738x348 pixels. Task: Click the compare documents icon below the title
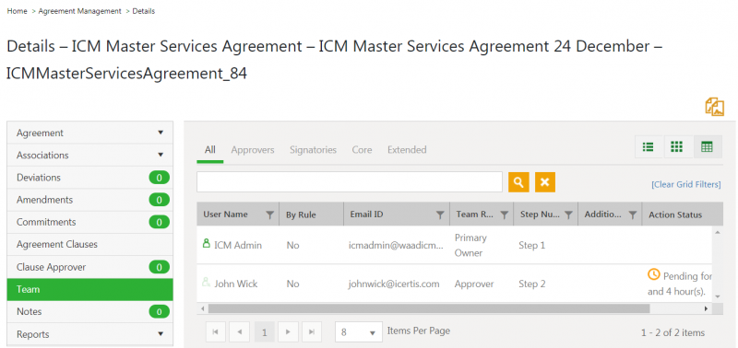[714, 107]
